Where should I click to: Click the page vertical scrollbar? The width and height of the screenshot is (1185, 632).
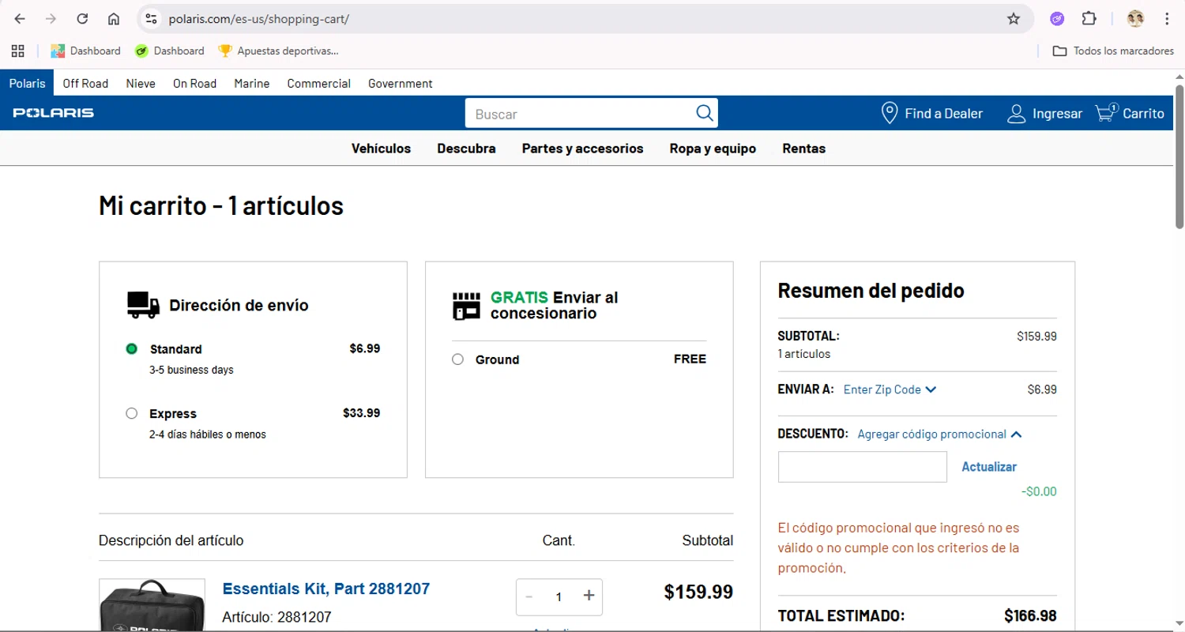pyautogui.click(x=1179, y=158)
